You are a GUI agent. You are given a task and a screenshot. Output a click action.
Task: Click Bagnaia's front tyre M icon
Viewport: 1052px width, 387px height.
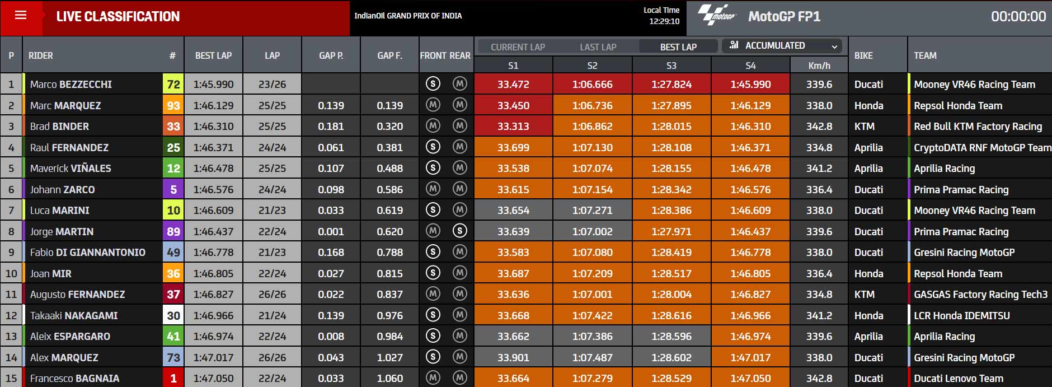pyautogui.click(x=433, y=378)
